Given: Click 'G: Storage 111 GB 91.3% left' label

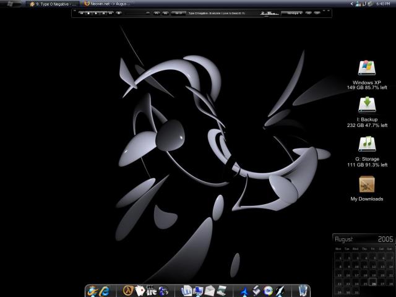Looking at the screenshot, I should click(367, 162).
